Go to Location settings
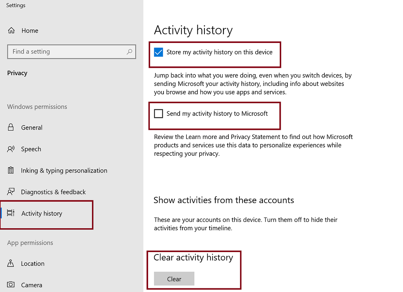Screen dimensions: 403x292 [x=33, y=263]
